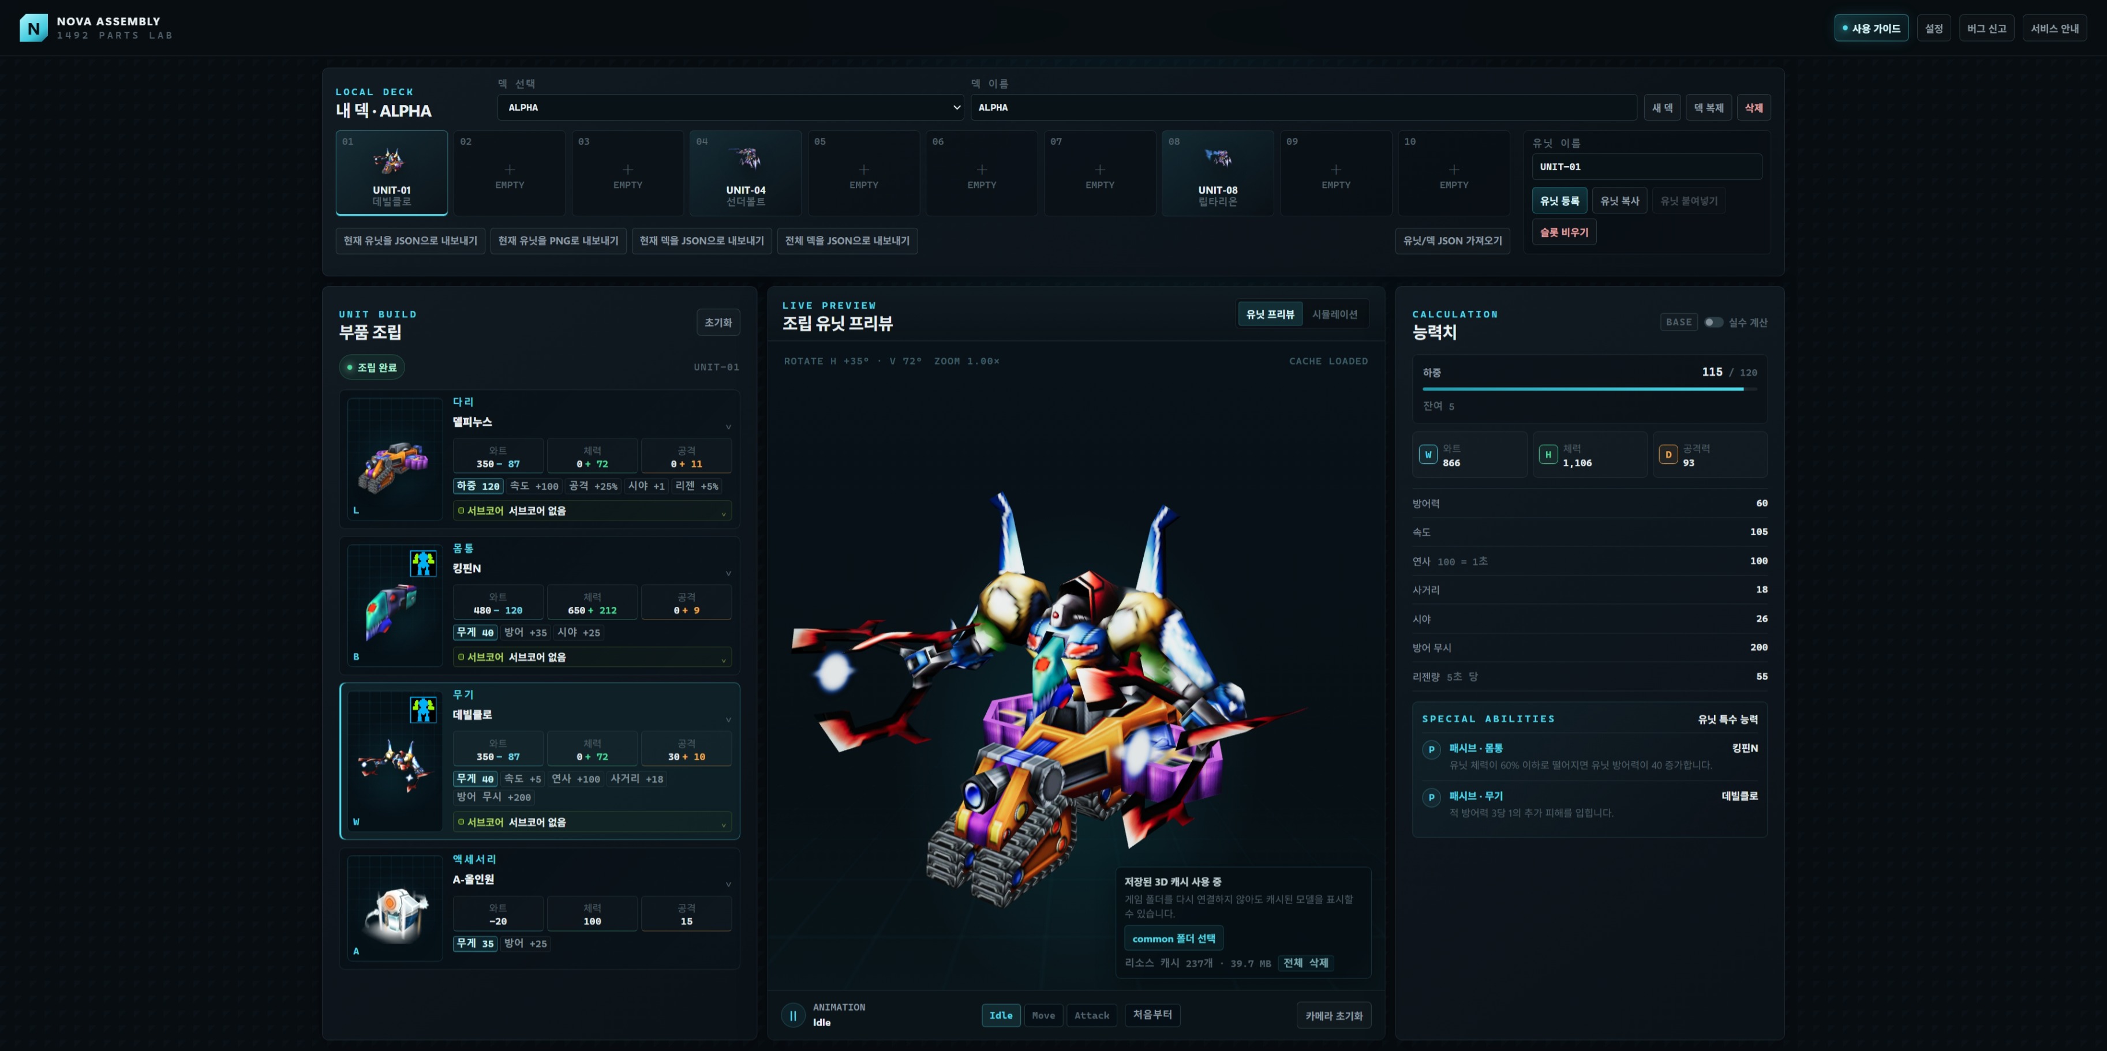Click the 하중 115 / 120 progress bar
The image size is (2107, 1051).
(1589, 389)
